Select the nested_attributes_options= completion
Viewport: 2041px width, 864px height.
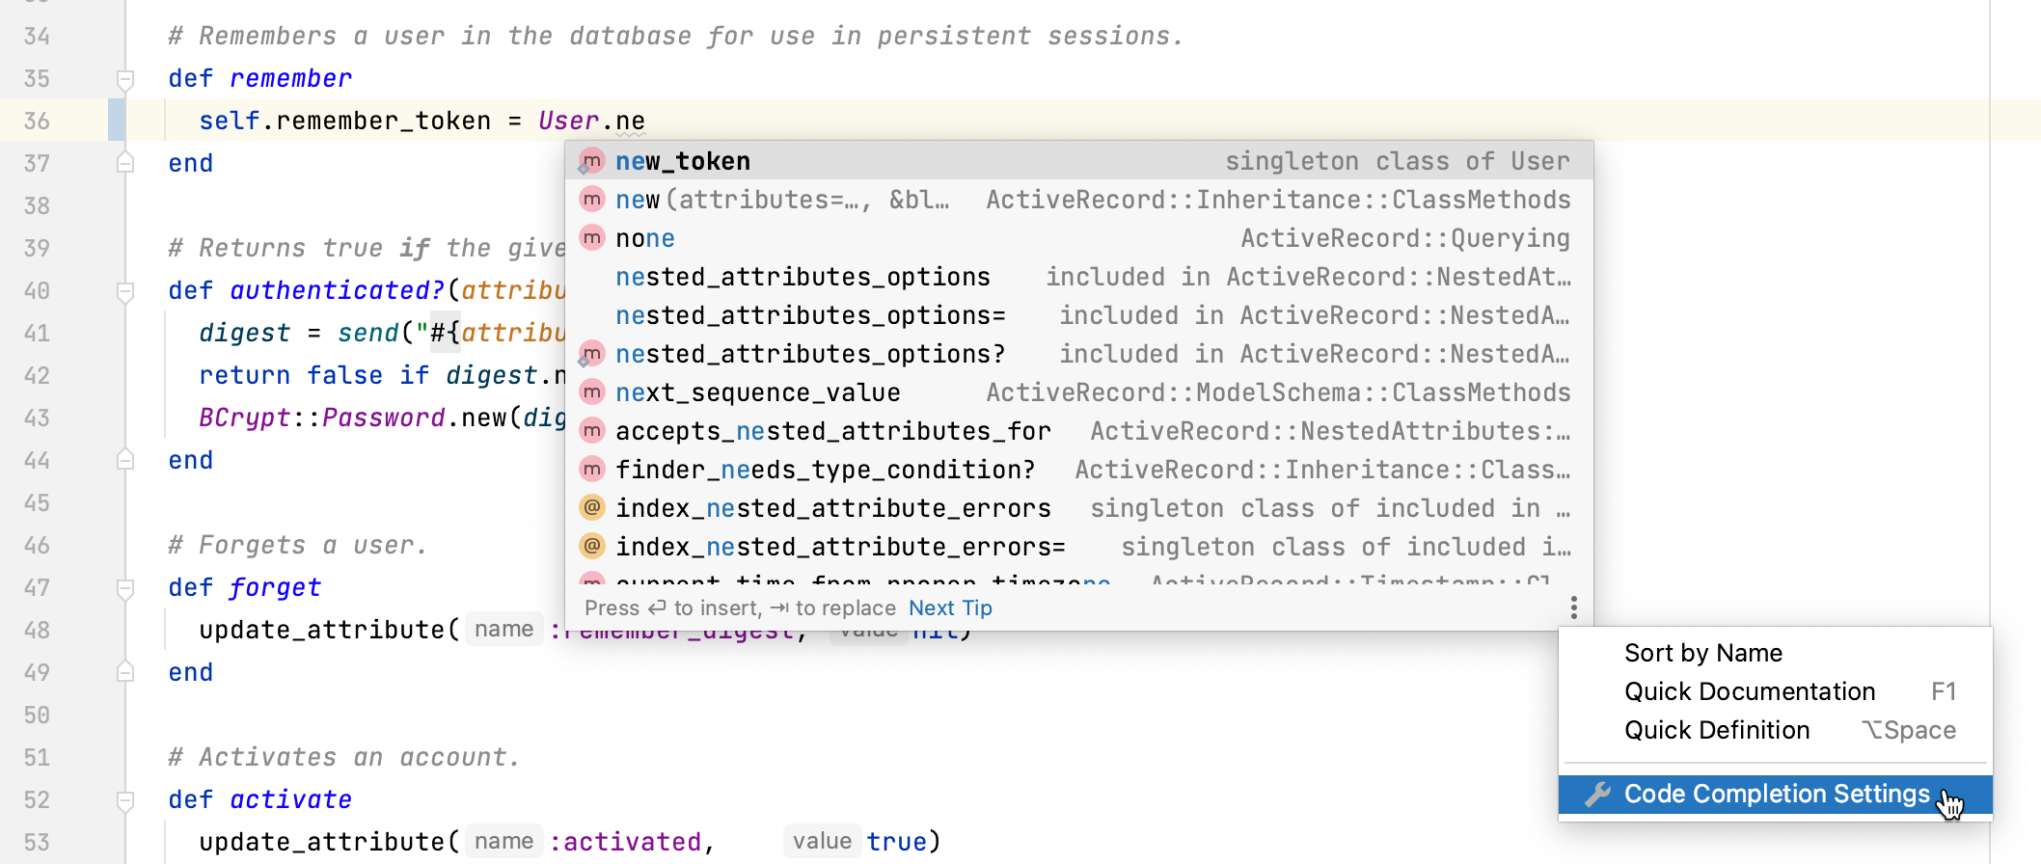[810, 315]
